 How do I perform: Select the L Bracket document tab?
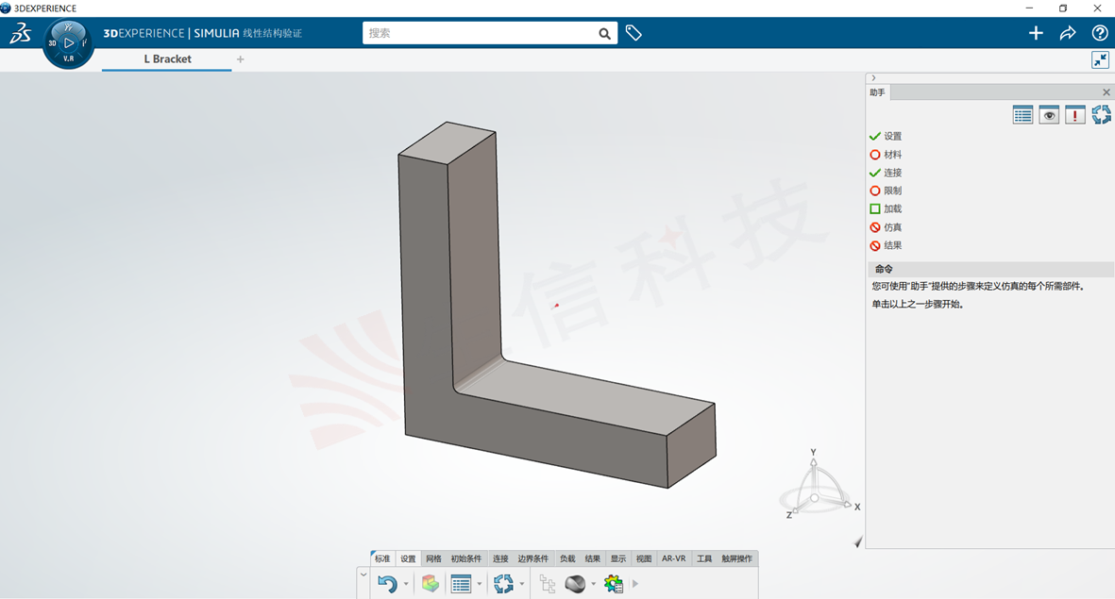coord(167,59)
